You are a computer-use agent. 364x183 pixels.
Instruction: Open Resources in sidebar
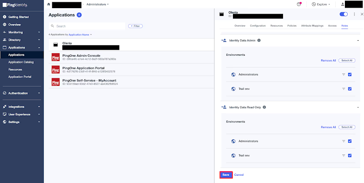click(x=15, y=70)
